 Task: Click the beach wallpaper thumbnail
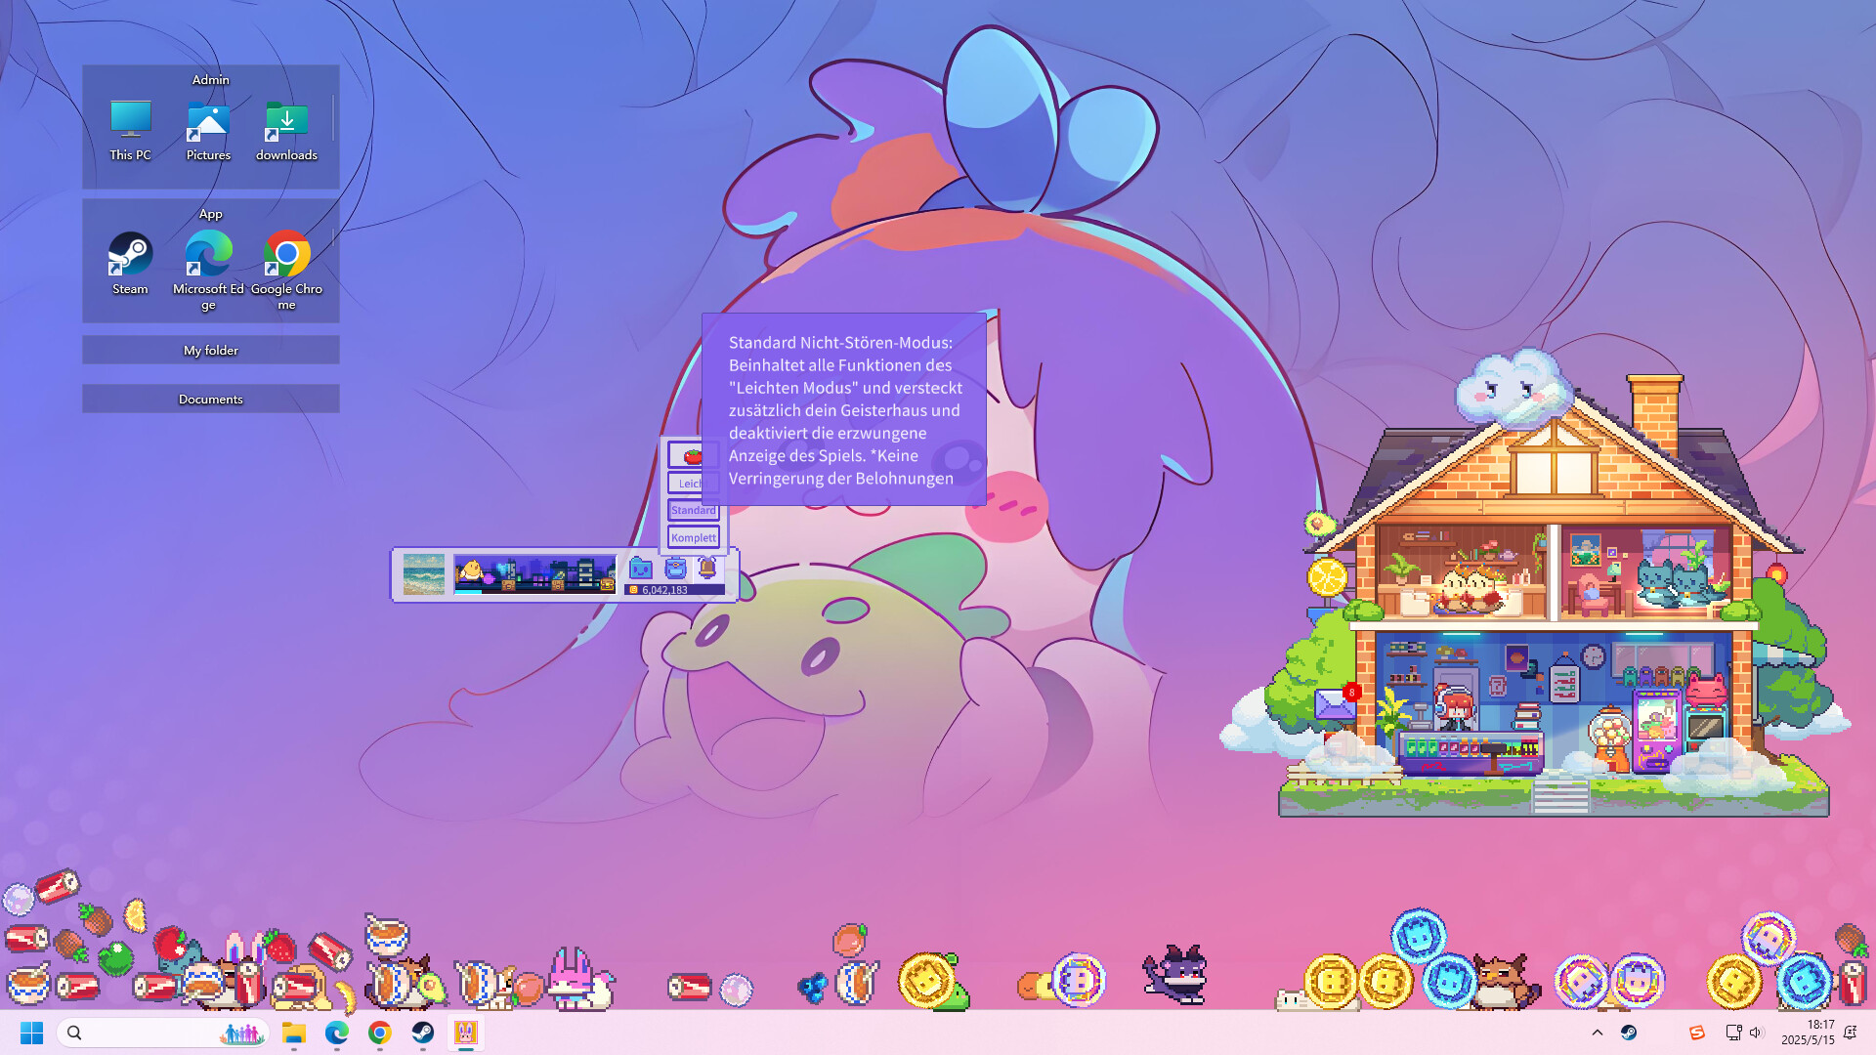point(423,574)
